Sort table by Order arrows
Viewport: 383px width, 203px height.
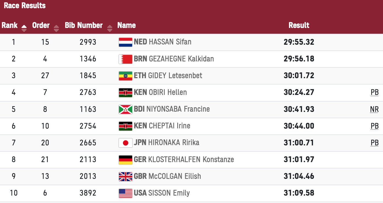coord(56,28)
